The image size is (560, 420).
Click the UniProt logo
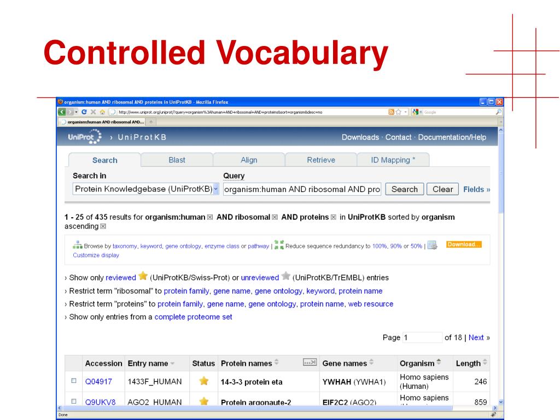click(x=85, y=137)
